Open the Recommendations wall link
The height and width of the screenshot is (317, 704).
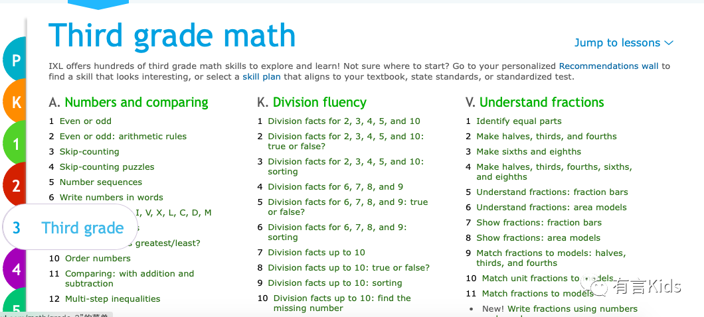(x=608, y=66)
